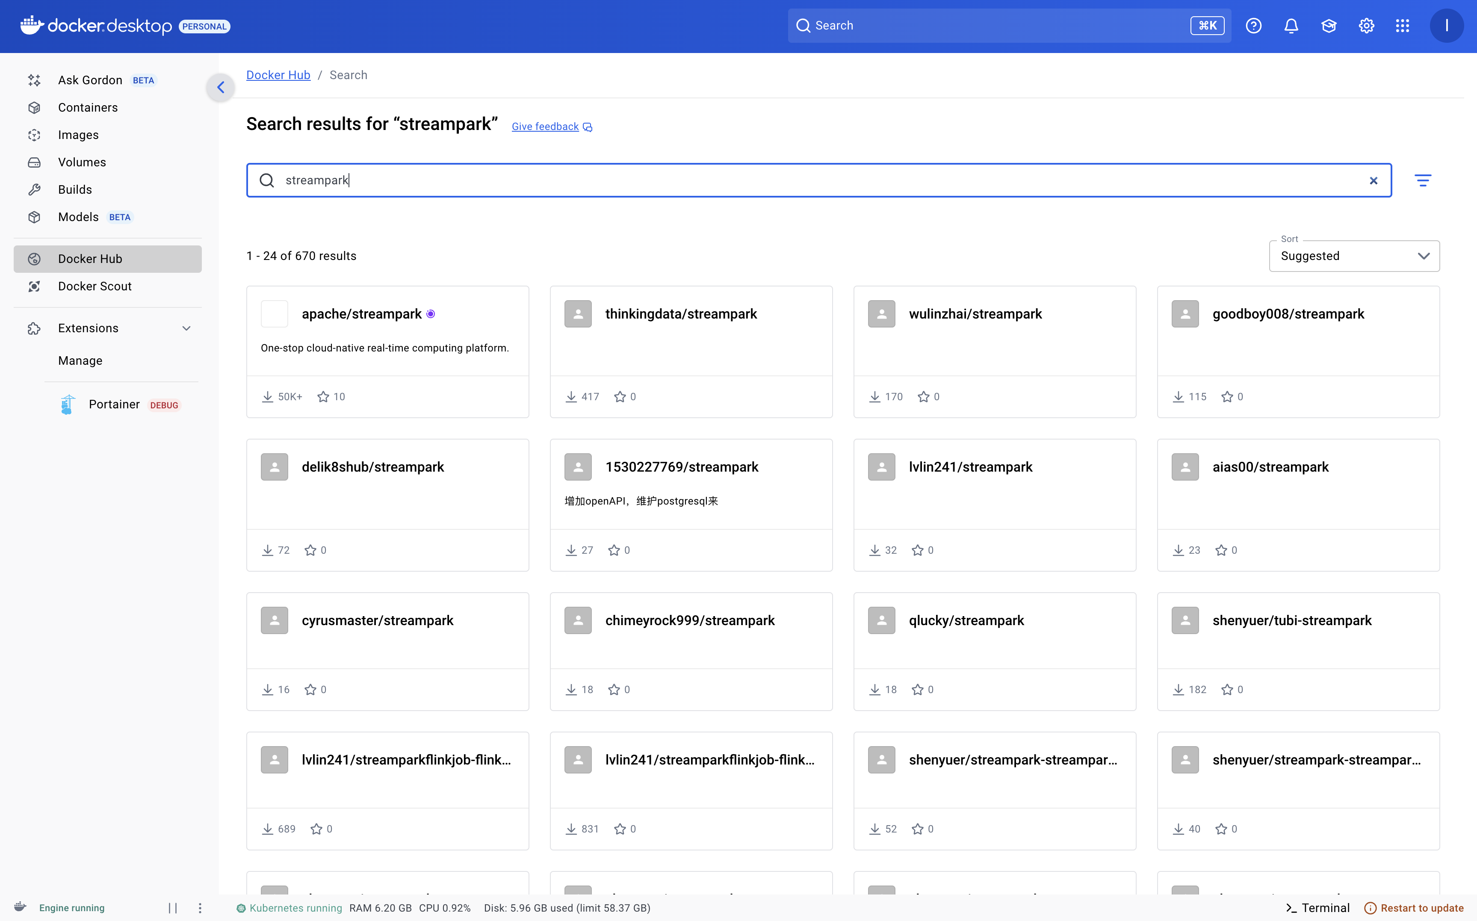Open the search filters icon
Image resolution: width=1477 pixels, height=921 pixels.
(x=1423, y=180)
